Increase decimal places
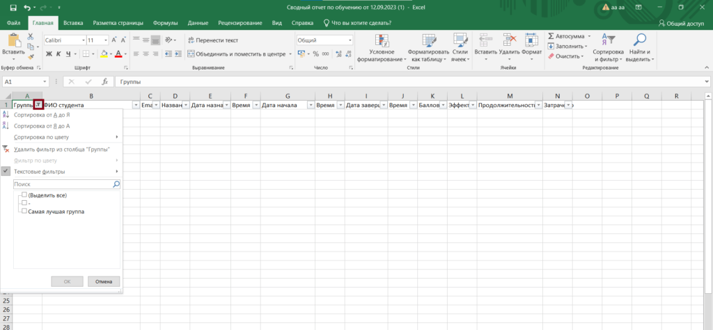This screenshot has width=713, height=330. click(x=338, y=54)
